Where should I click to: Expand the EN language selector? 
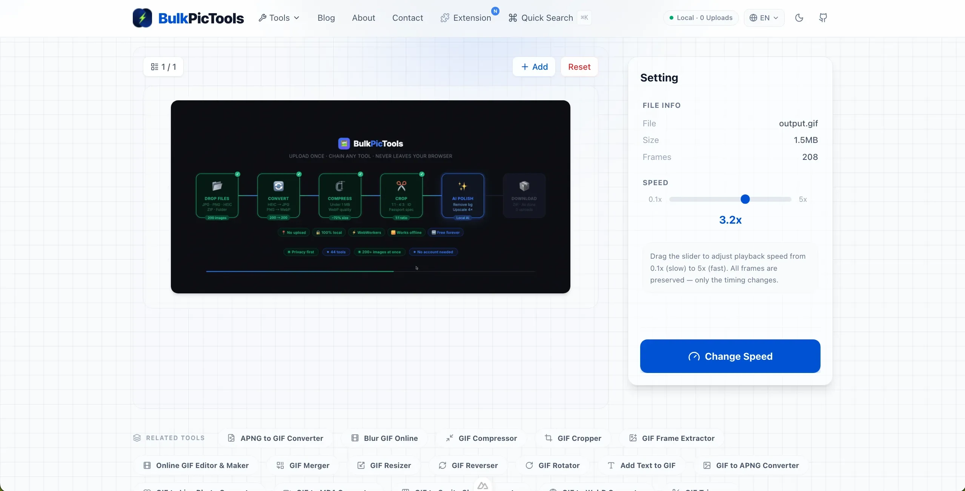(764, 18)
